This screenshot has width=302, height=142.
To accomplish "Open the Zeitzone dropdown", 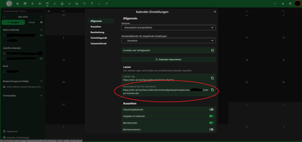I will 168,27.
